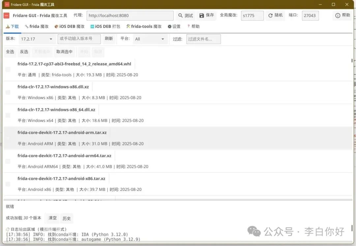Click the 刷新 refresh button
Screen dimensions: 356x246
click(109, 39)
